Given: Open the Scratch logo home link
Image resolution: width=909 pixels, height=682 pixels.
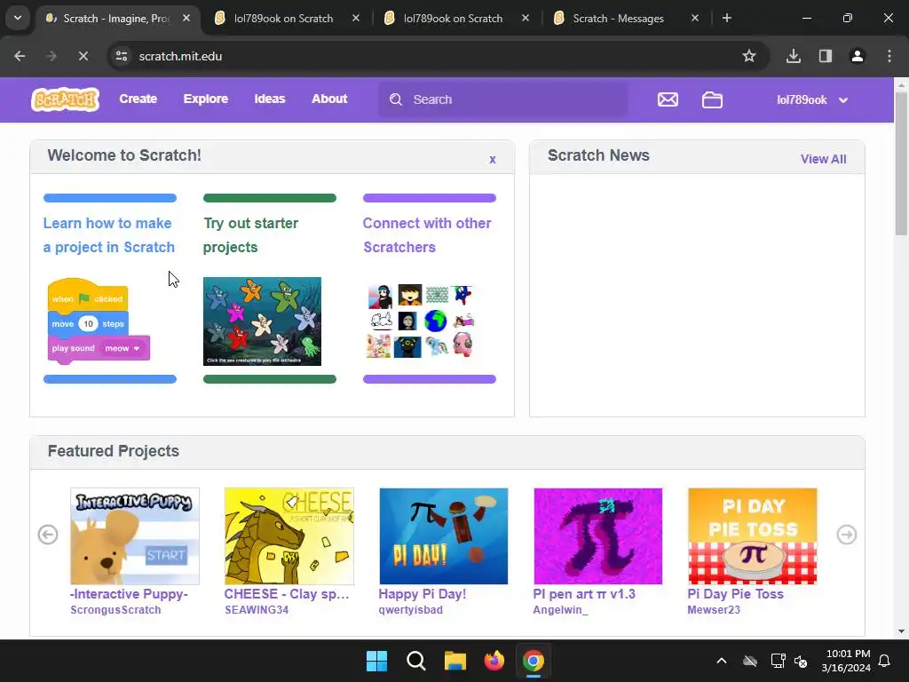Looking at the screenshot, I should pyautogui.click(x=65, y=99).
